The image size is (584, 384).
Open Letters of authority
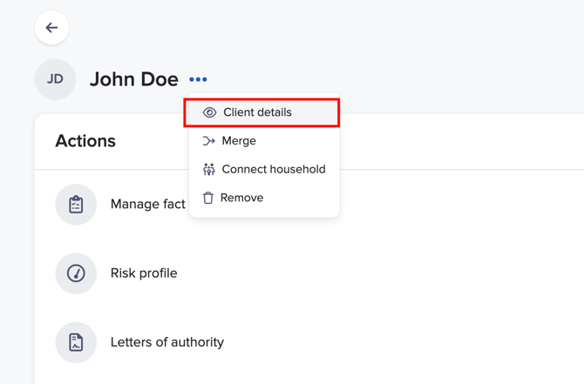[x=166, y=342]
